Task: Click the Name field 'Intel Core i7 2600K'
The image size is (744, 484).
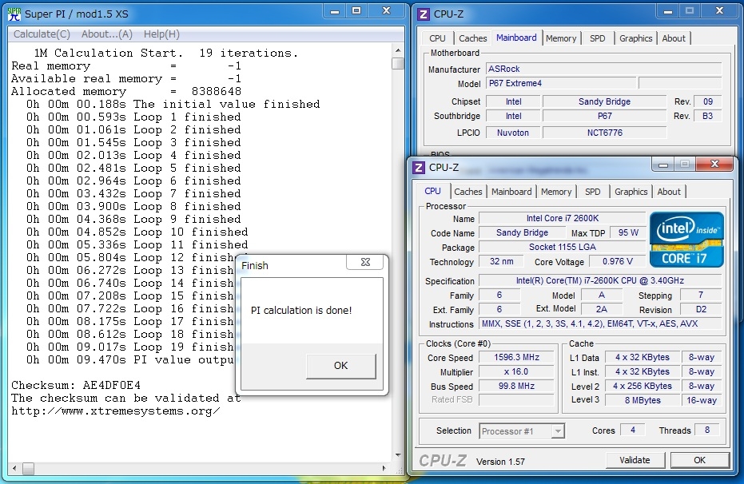Action: tap(563, 218)
